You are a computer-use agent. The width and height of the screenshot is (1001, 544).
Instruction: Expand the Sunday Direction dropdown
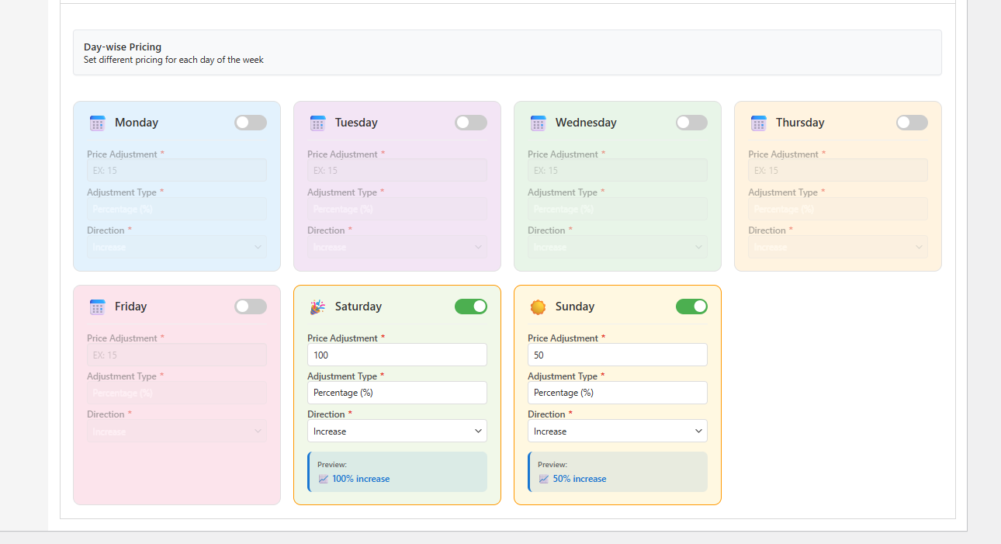pos(617,431)
